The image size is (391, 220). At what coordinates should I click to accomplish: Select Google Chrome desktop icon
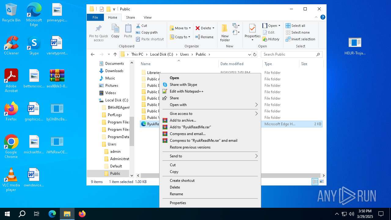coord(11,147)
